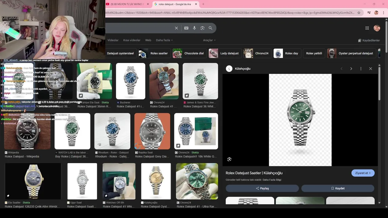The image size is (388, 218).
Task: Open the Chrono24 hand-held watch thumbnail
Action: (164, 81)
